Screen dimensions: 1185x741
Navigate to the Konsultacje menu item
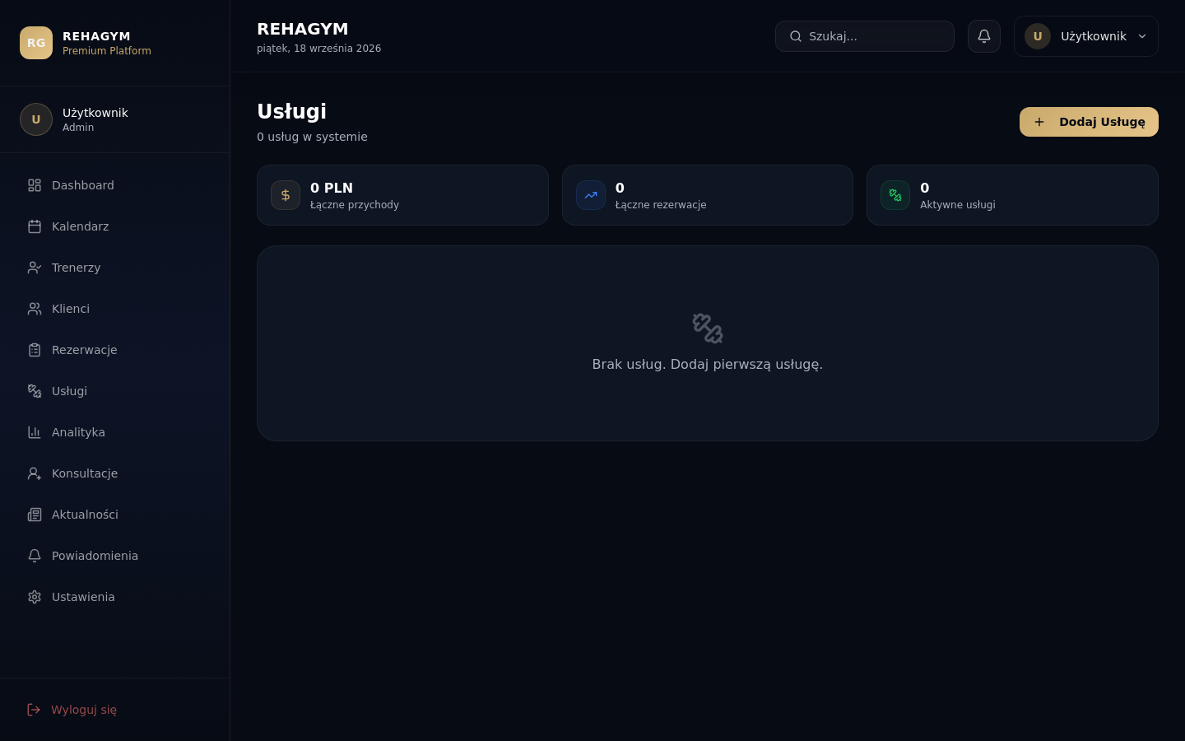(x=114, y=473)
